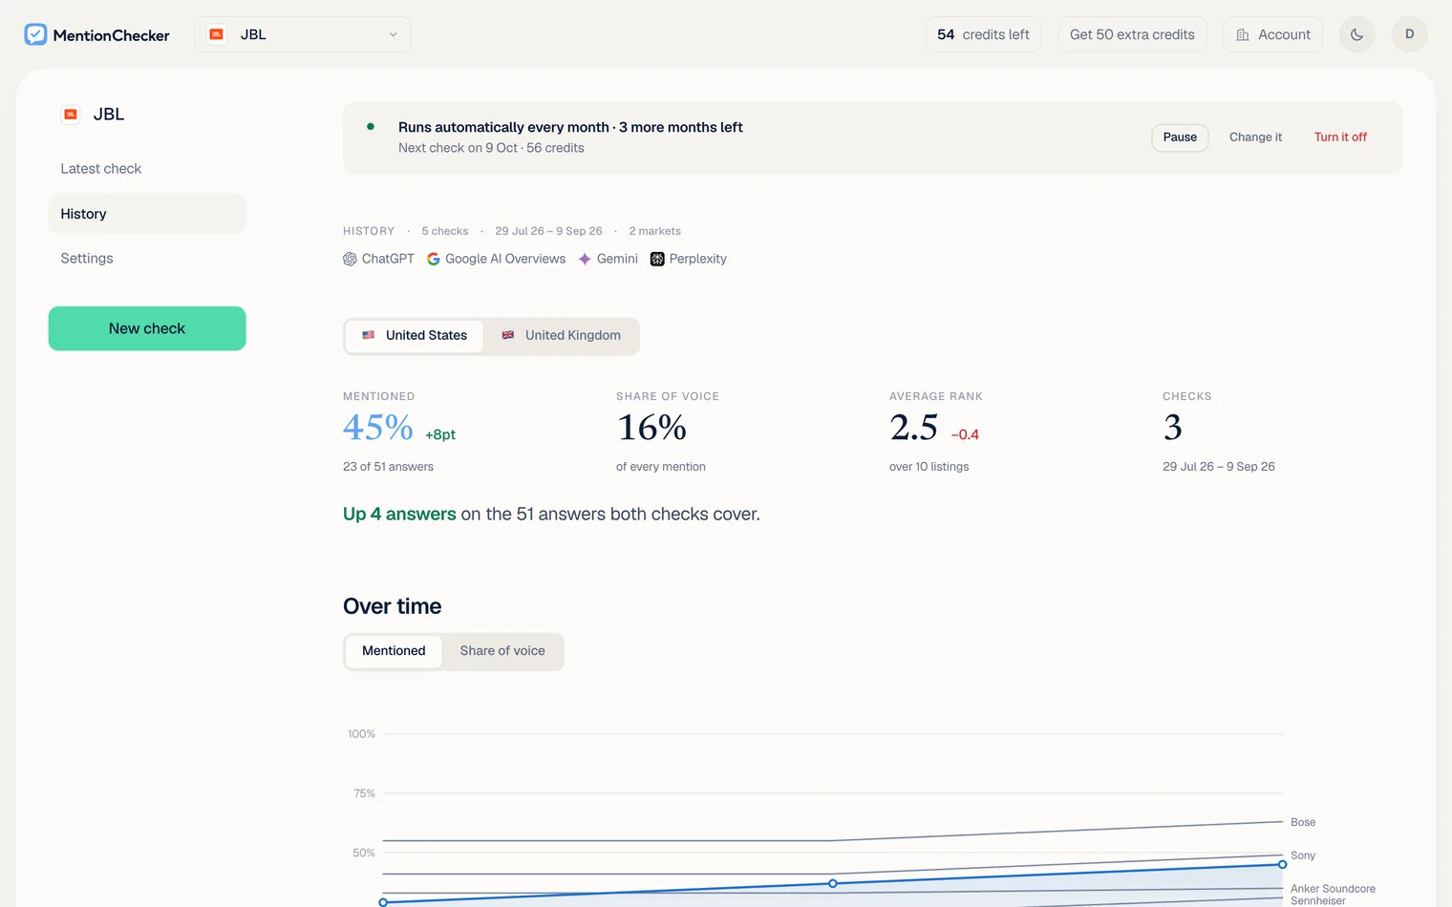Screen dimensions: 1452x907
Task: Click the '5 checks' history label
Action: 445,231
